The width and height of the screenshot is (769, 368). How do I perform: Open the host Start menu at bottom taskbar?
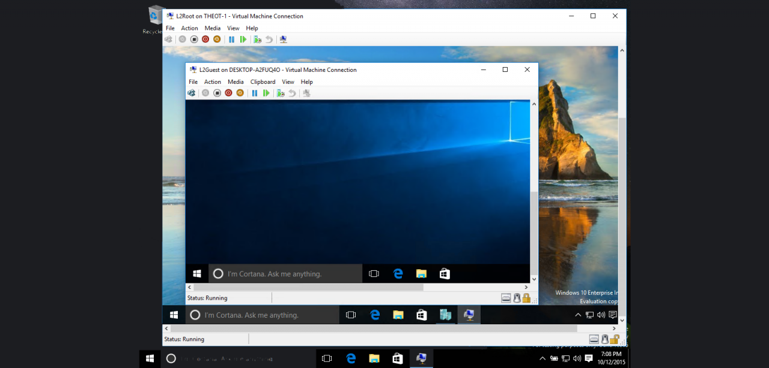[x=150, y=358]
